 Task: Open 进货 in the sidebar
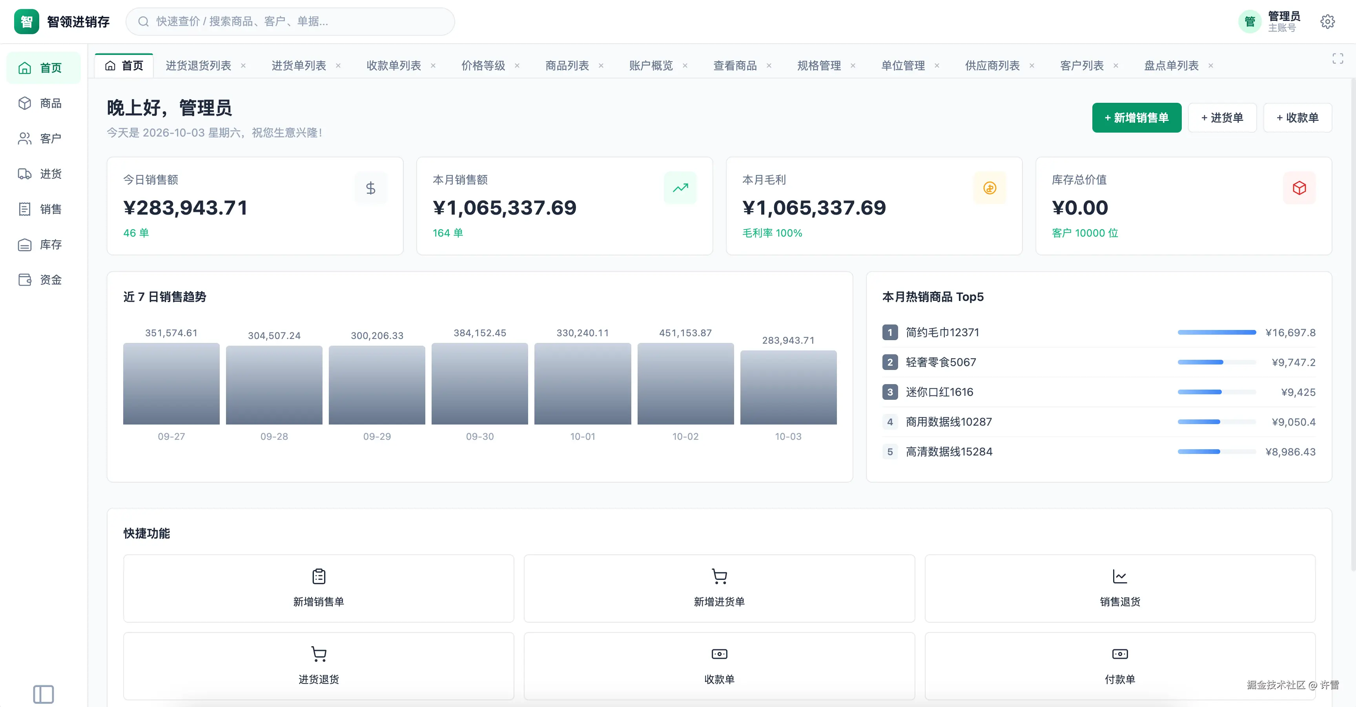[x=44, y=174]
